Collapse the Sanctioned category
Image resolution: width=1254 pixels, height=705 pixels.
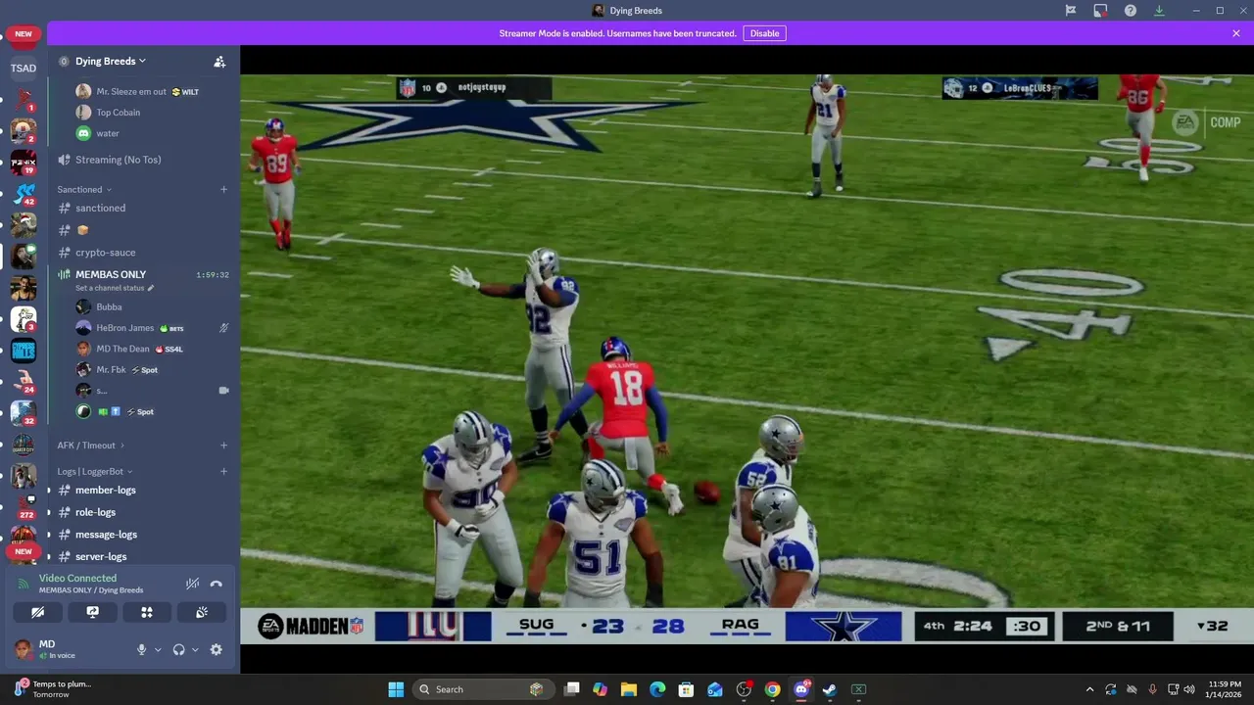[84, 189]
